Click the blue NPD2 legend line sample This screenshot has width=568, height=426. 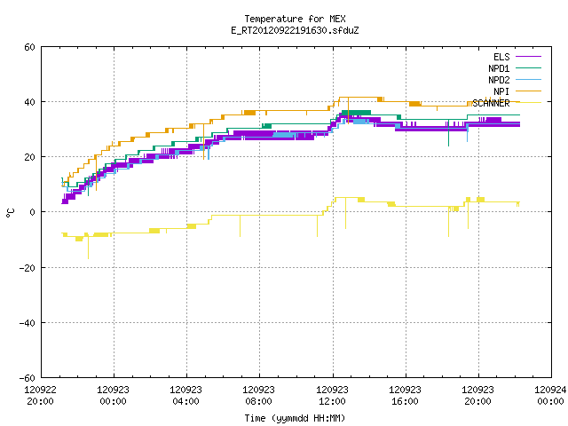coord(528,80)
